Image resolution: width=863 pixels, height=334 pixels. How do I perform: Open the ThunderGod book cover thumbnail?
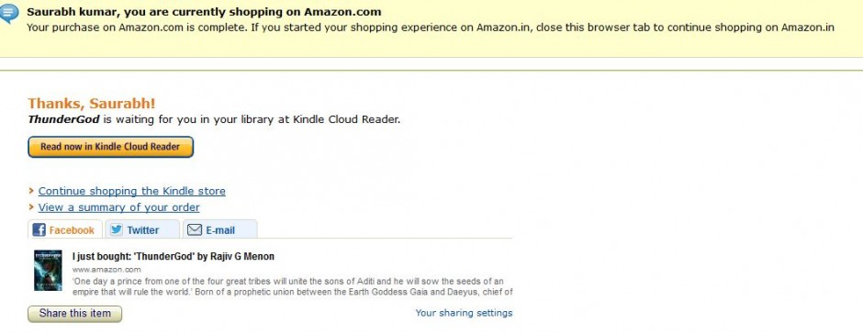pyautogui.click(x=48, y=270)
